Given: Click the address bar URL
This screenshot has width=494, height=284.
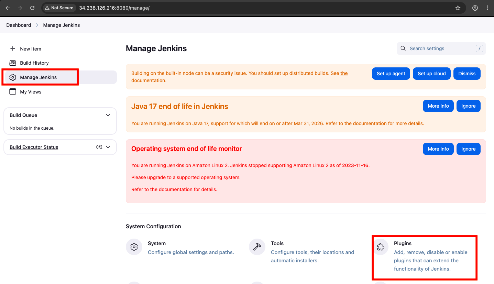Looking at the screenshot, I should click(x=114, y=8).
